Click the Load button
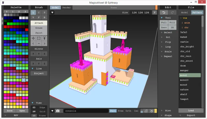Image resolution: width=207 pixels, height=119 pixels. tap(191, 111)
